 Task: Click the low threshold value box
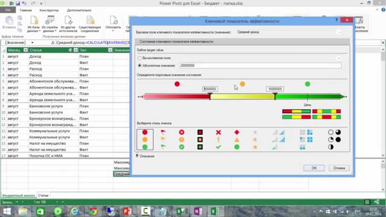[210, 89]
